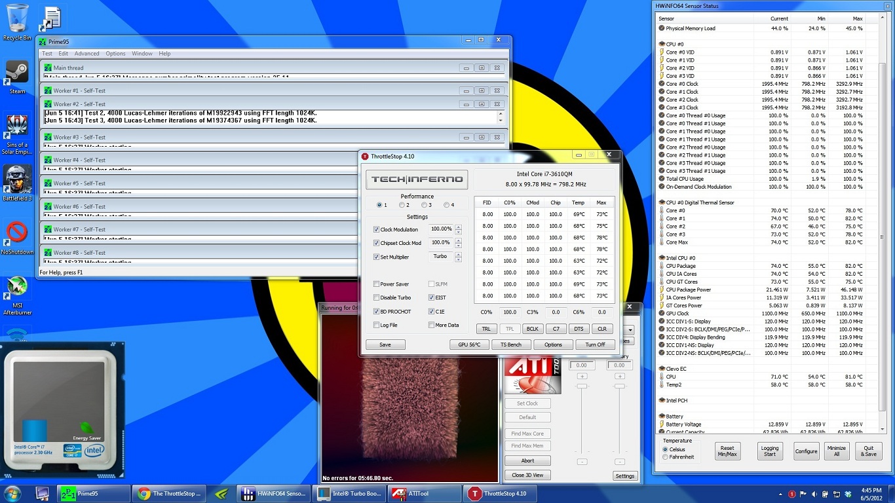Open the Options menu in Prime95
Screen dimensions: 895x503
[x=115, y=54]
